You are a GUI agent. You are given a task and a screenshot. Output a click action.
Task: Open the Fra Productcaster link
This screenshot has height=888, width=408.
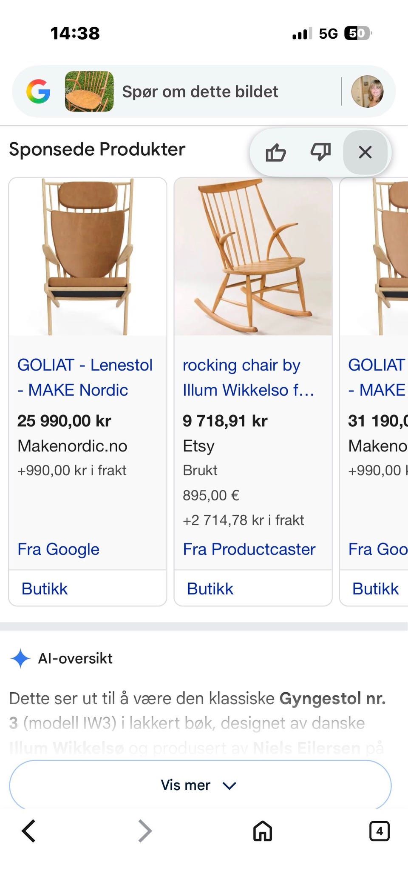coord(249,549)
